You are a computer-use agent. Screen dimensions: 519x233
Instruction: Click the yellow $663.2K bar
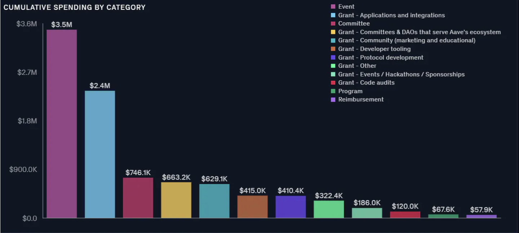(176, 200)
